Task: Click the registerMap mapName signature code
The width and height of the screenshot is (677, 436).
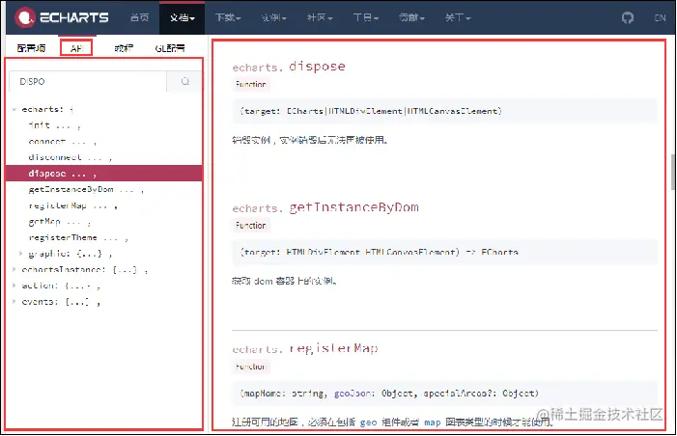Action: [389, 394]
